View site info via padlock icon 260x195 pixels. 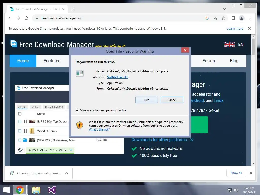pos(37,18)
